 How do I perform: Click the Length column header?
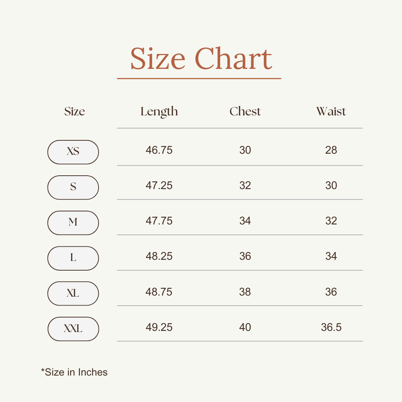tap(159, 112)
